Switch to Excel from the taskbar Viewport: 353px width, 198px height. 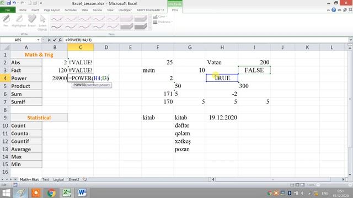[67, 193]
